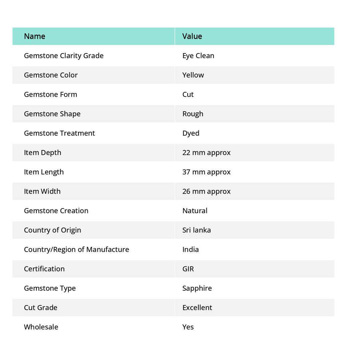This screenshot has height=342, width=342.
Task: Click the Gemstone Form label
Action: [x=50, y=94]
